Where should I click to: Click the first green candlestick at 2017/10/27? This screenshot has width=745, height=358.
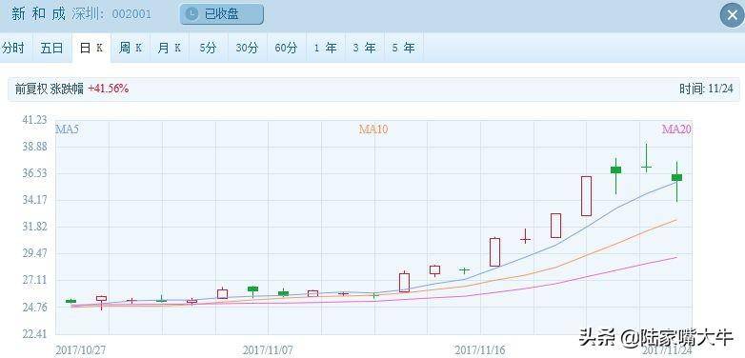point(70,301)
